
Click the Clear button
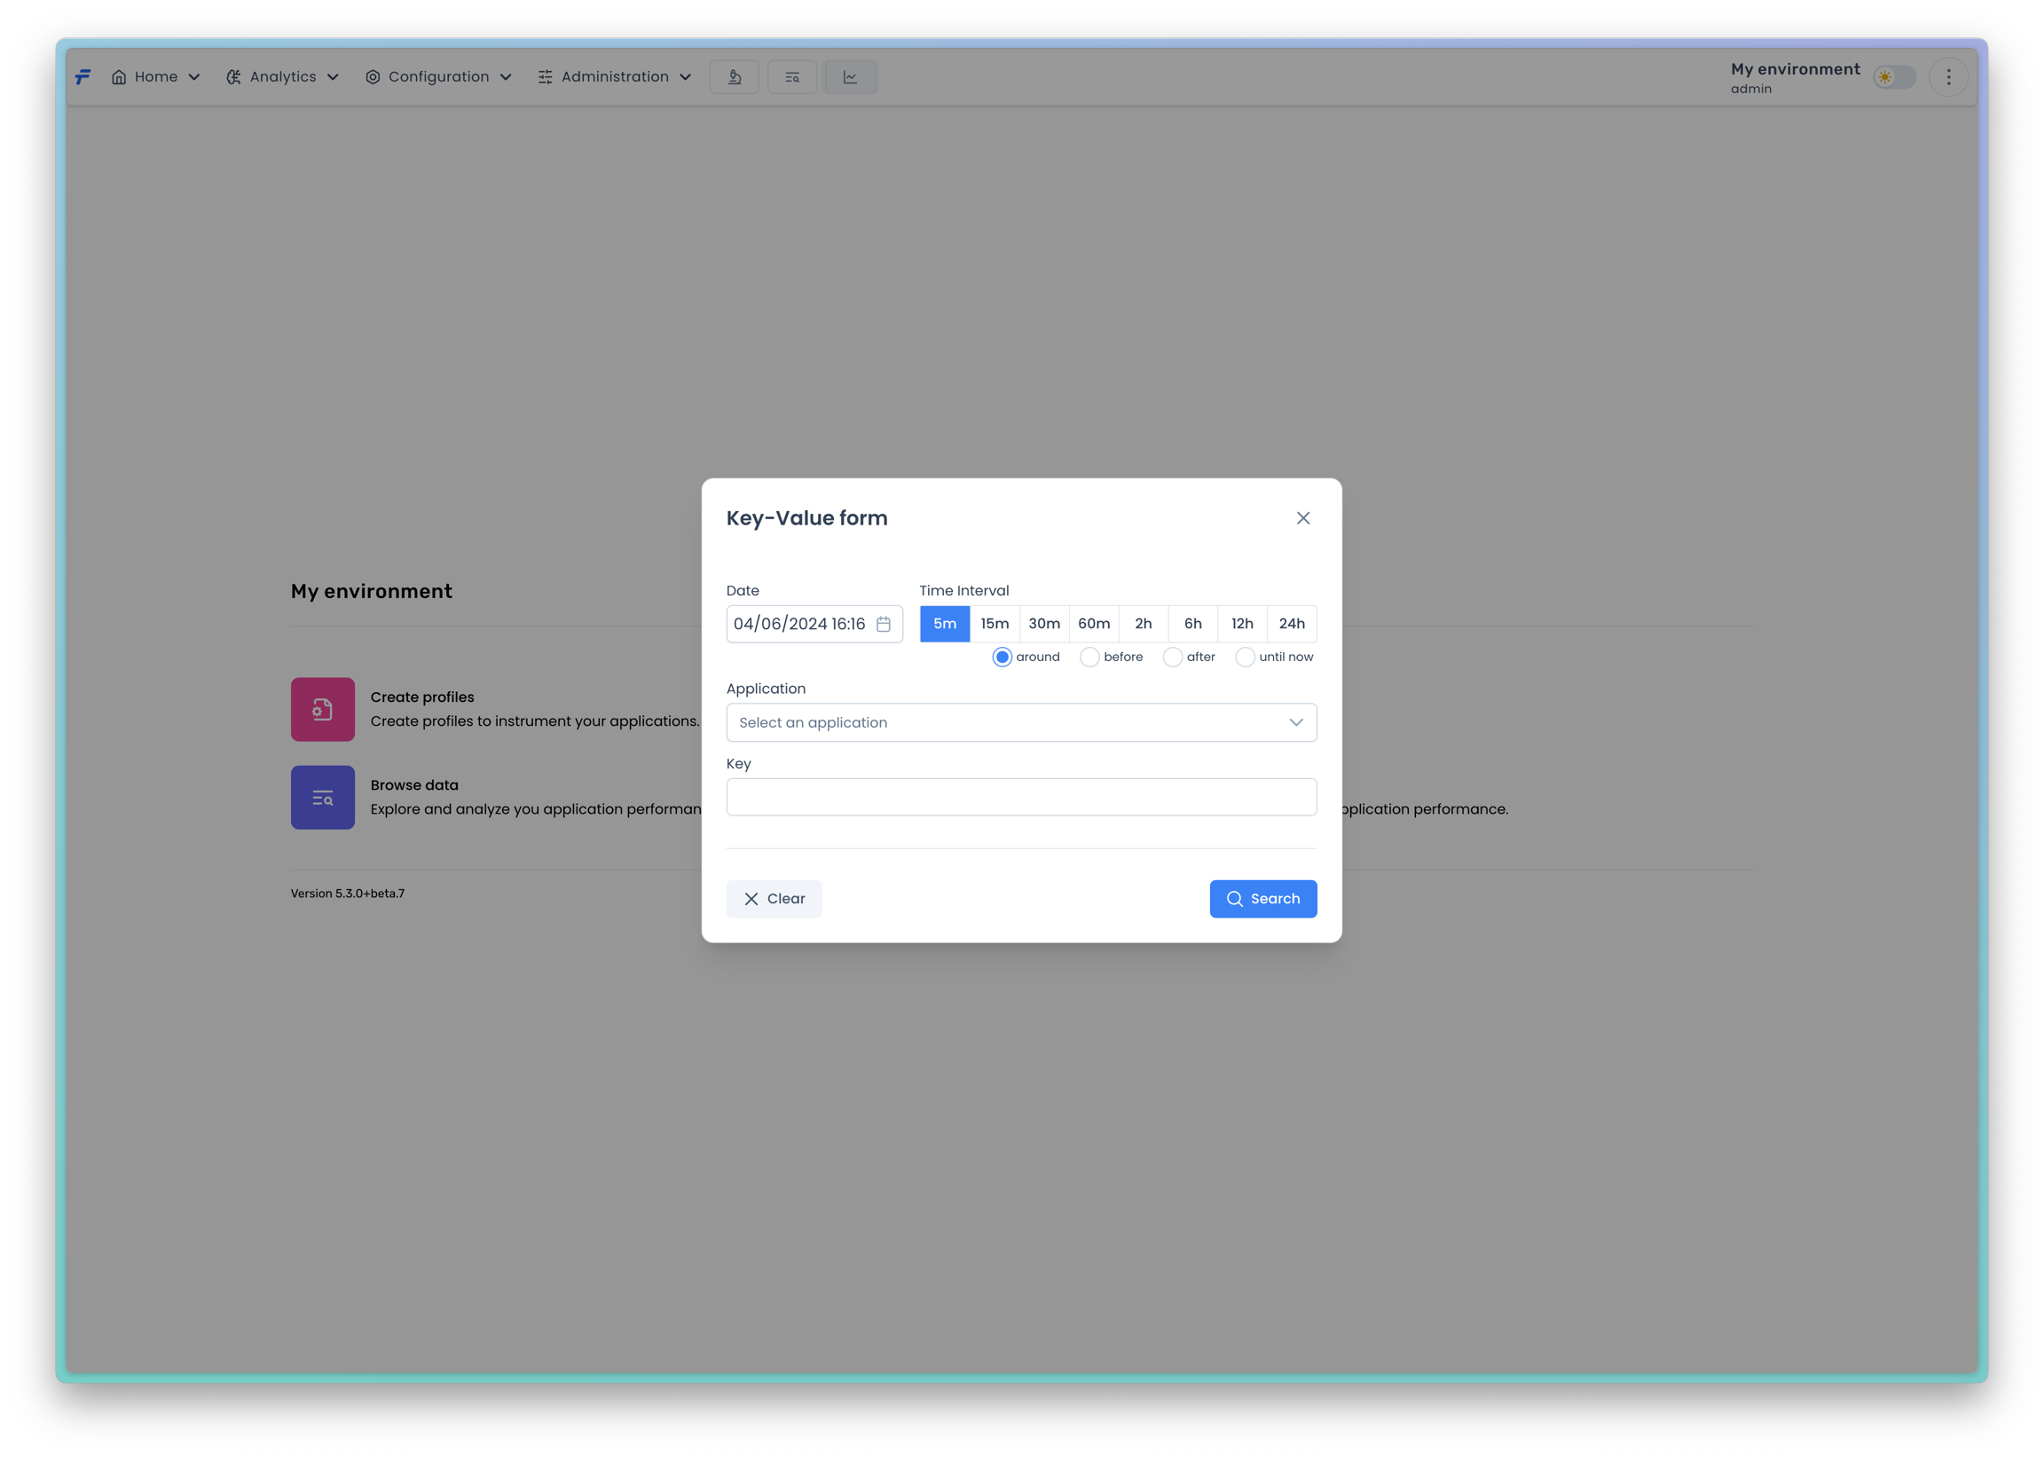[773, 898]
